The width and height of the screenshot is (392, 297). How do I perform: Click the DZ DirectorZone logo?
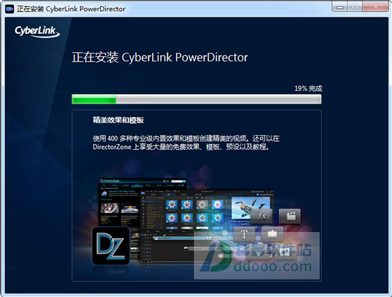(111, 246)
